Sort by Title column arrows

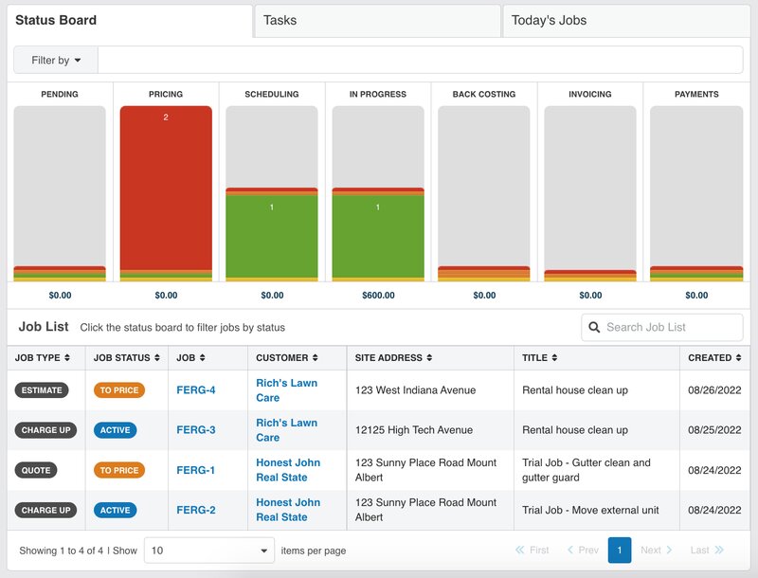coord(554,357)
